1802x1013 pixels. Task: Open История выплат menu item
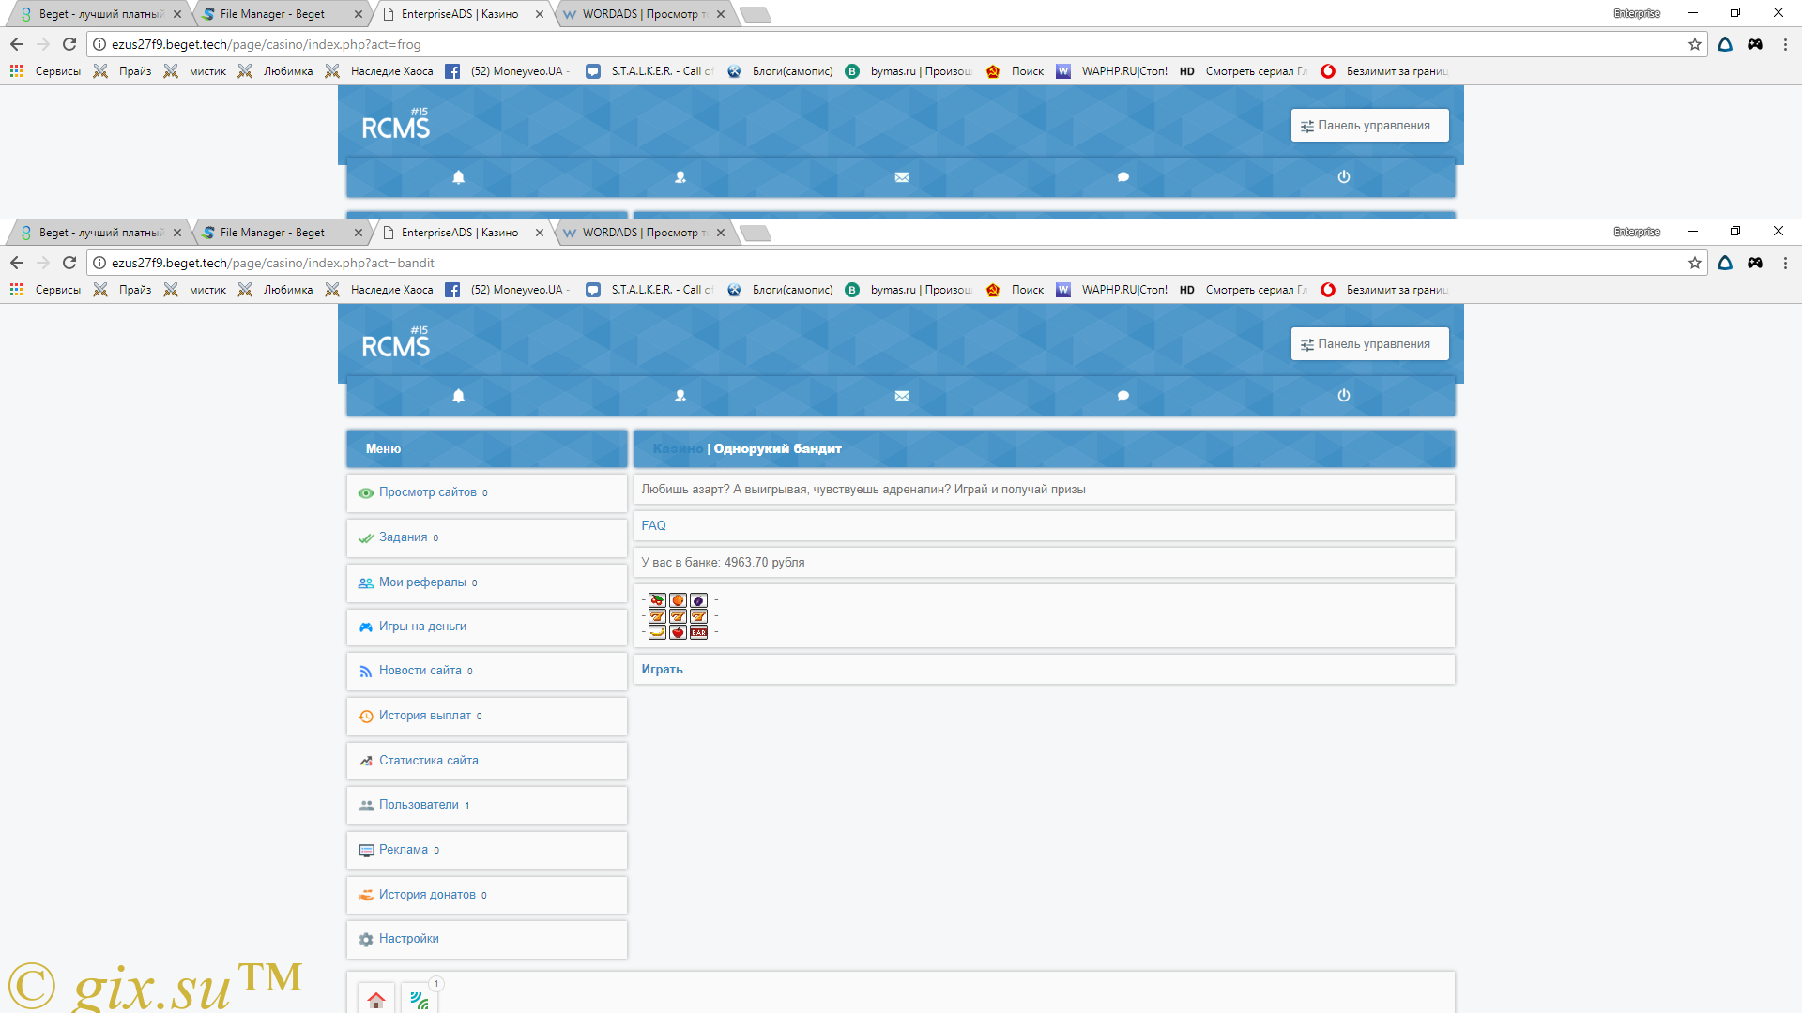[487, 716]
